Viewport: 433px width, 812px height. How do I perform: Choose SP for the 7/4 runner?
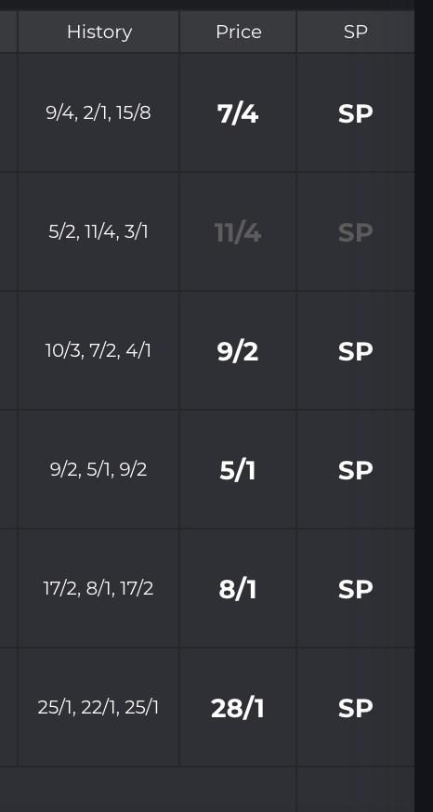356,112
